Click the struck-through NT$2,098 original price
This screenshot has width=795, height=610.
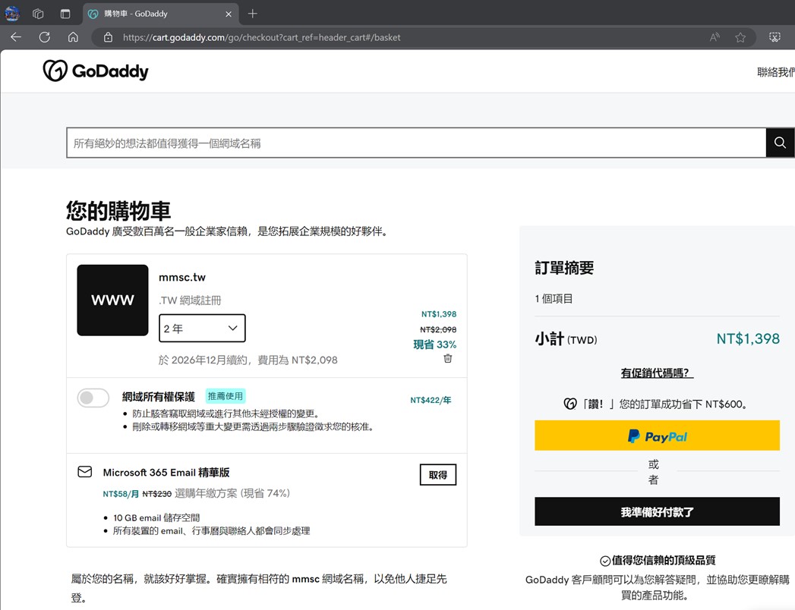click(438, 330)
